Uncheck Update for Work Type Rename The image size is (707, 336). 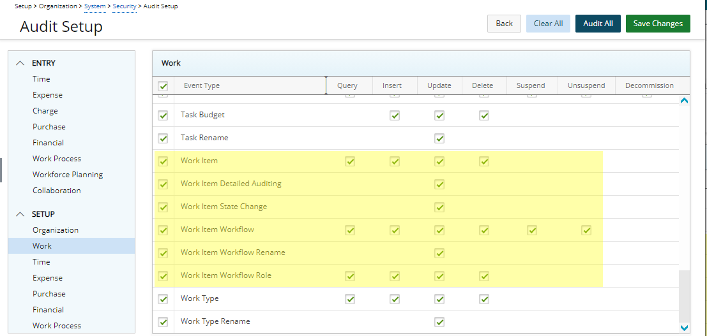[x=439, y=323]
